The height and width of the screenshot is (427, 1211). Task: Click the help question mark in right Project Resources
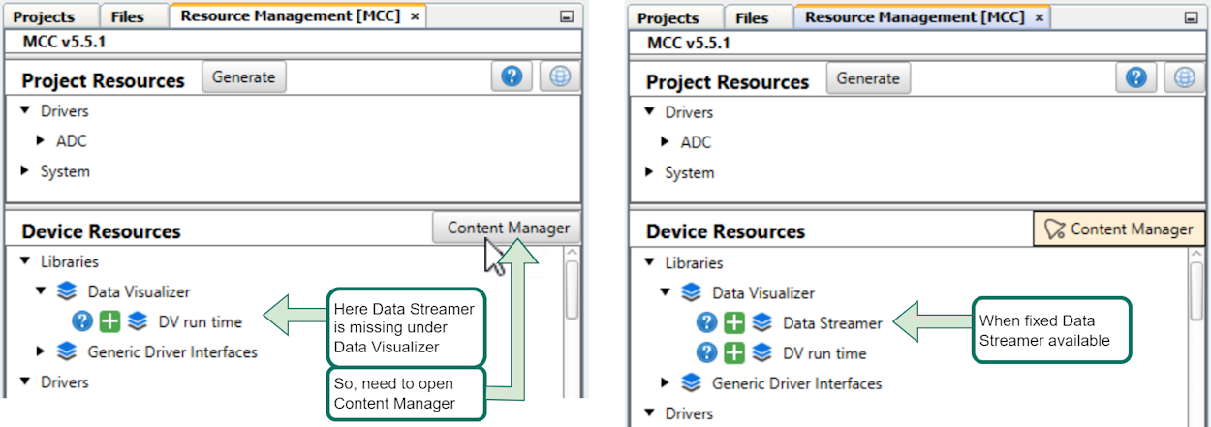click(x=1138, y=78)
